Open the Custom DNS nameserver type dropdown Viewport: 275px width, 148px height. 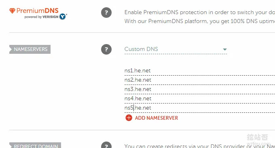(x=176, y=49)
